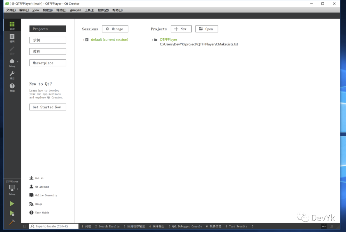Open the 帮助(H) Help menu
Image resolution: width=346 pixels, height=232 pixels.
pyautogui.click(x=117, y=10)
